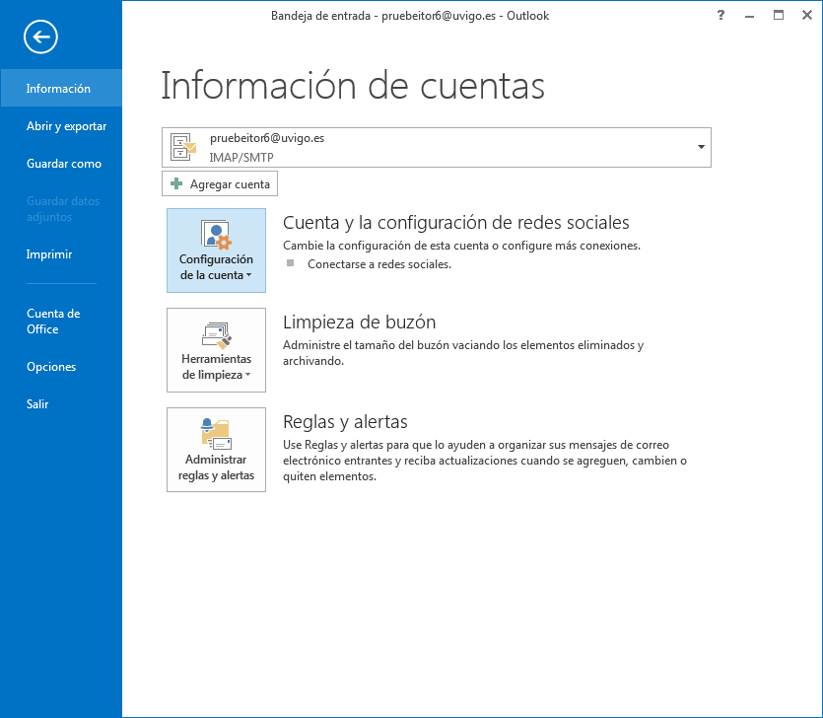Image resolution: width=823 pixels, height=718 pixels.
Task: Select the Información menu item
Action: pos(58,89)
